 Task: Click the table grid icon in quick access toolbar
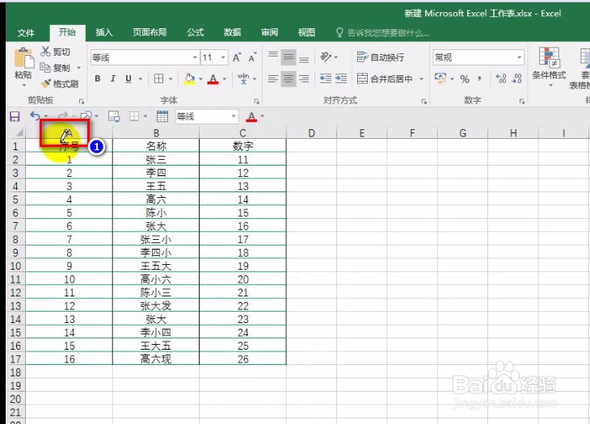[x=162, y=116]
